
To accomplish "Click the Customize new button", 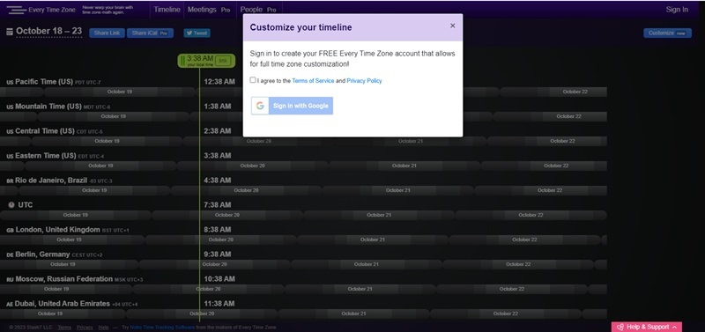I will (x=667, y=33).
